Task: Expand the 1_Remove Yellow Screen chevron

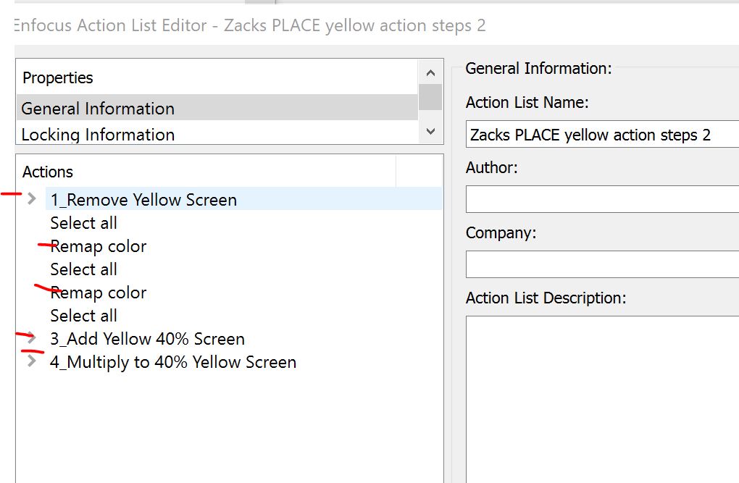Action: pyautogui.click(x=31, y=199)
